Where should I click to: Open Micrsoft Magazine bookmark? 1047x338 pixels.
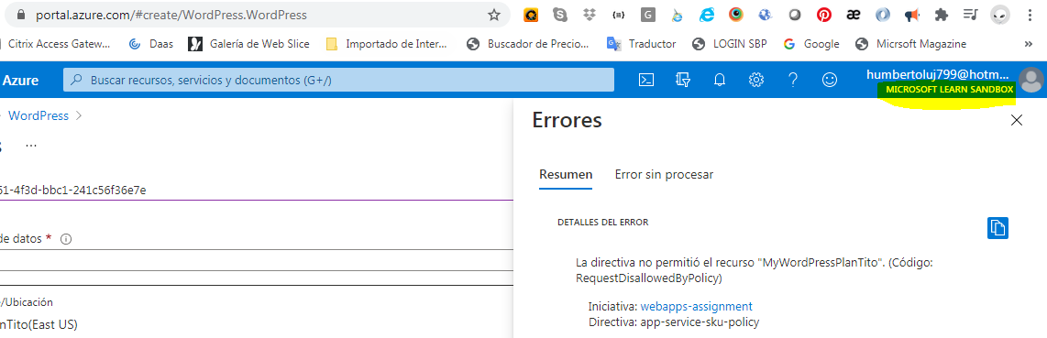(x=910, y=44)
